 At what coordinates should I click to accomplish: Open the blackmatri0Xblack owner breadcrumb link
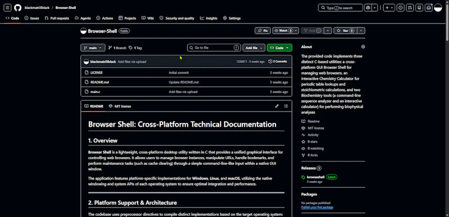coord(37,8)
